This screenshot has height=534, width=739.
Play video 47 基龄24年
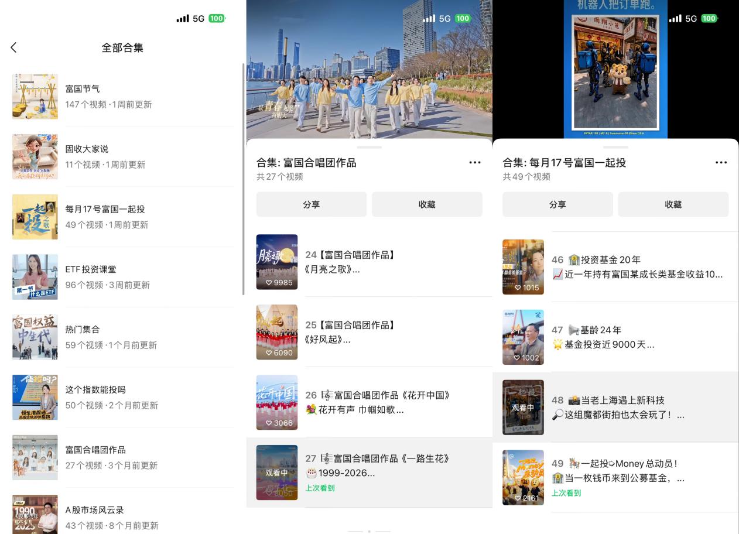click(616, 337)
